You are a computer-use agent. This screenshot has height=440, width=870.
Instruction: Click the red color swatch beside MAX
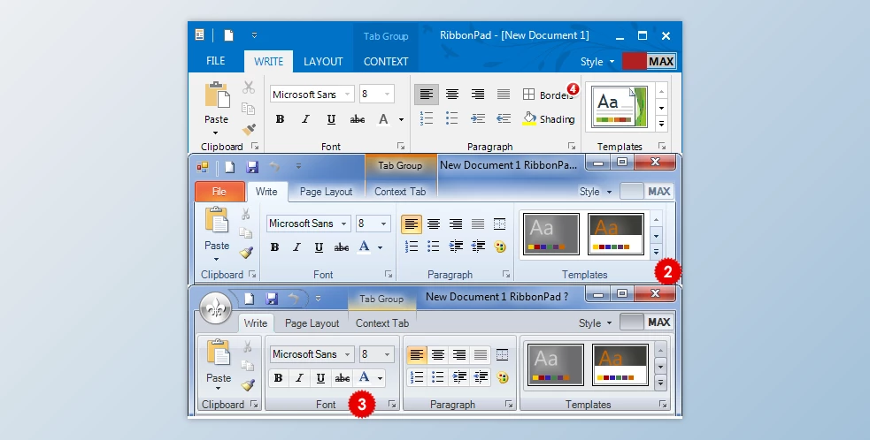coord(633,61)
